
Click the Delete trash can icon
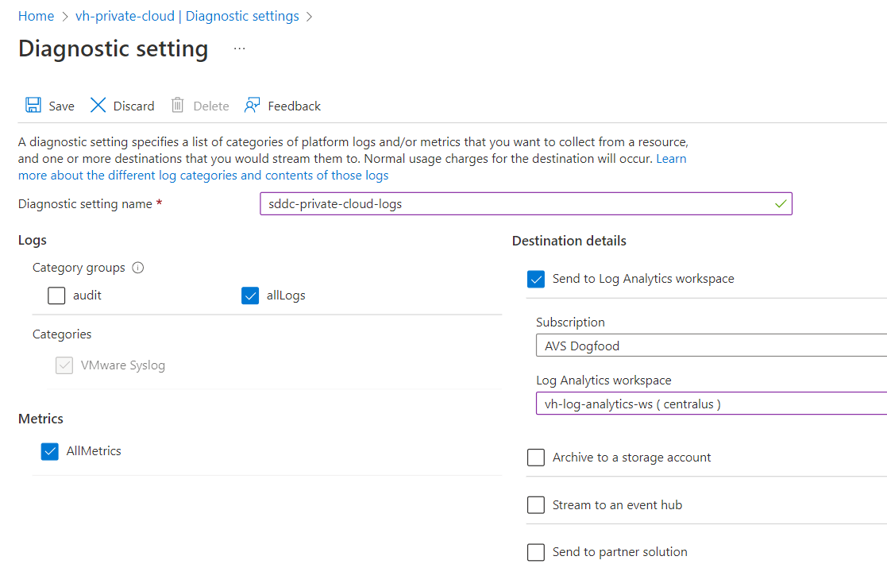tap(178, 105)
